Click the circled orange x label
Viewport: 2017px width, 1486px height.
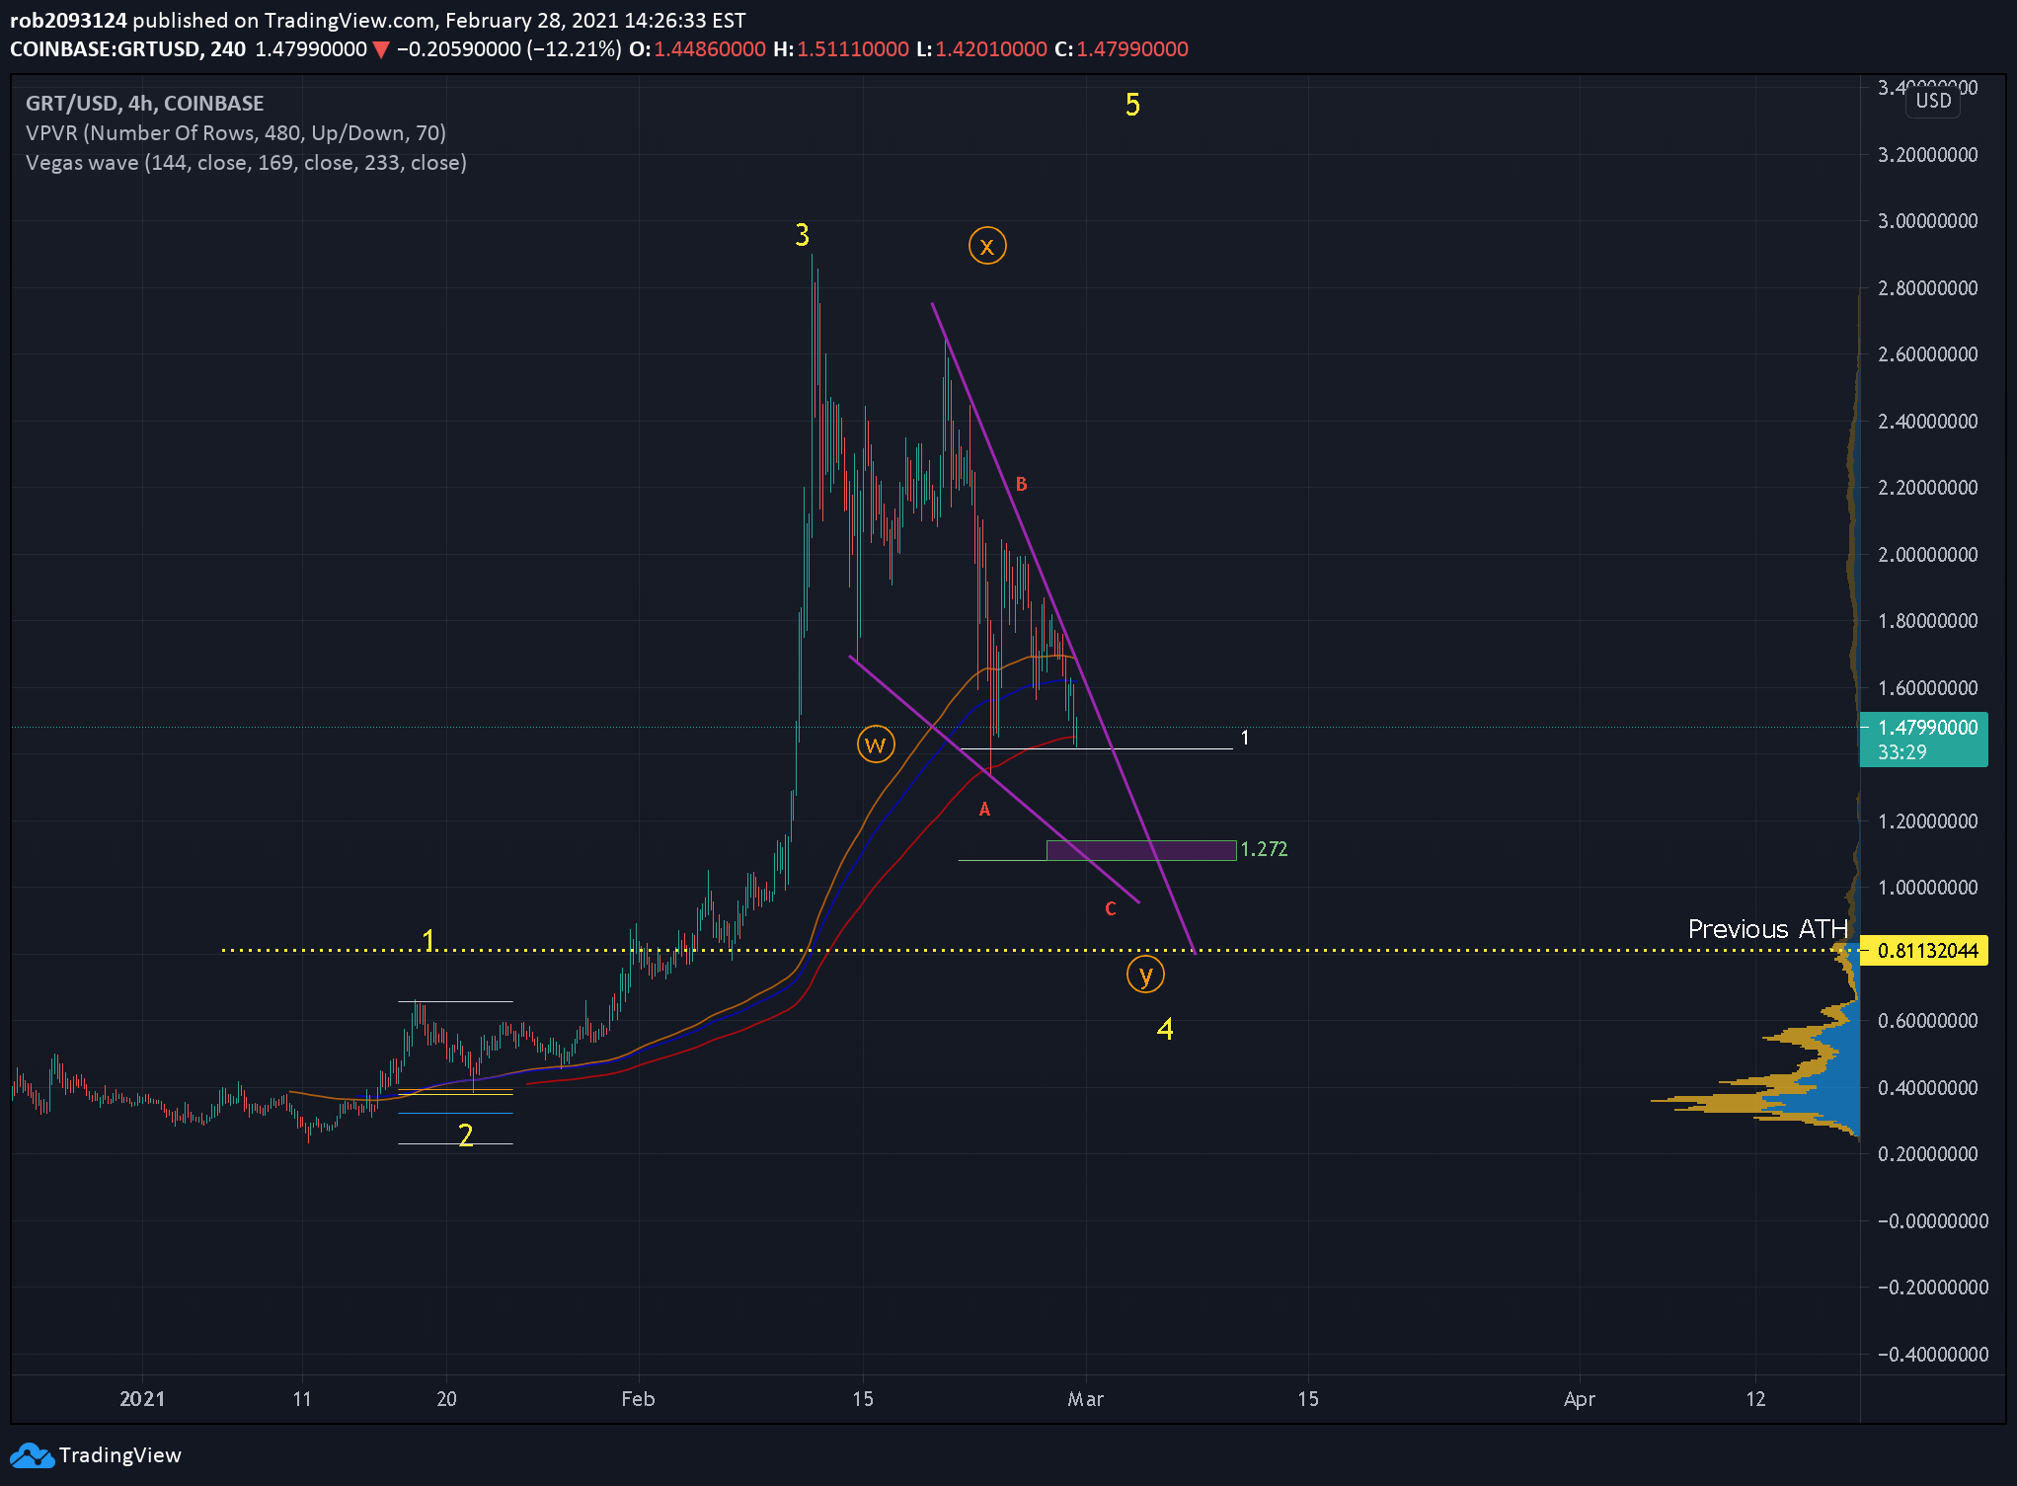[x=987, y=246]
